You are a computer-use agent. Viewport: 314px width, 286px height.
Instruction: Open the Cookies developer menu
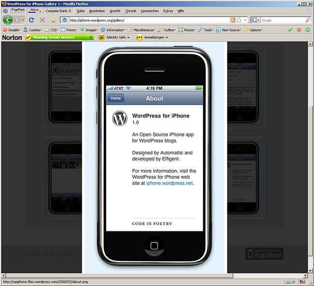(33, 30)
